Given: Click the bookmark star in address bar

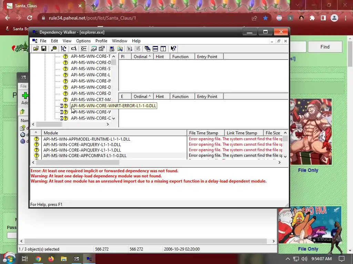Looking at the screenshot, I should [265, 18].
